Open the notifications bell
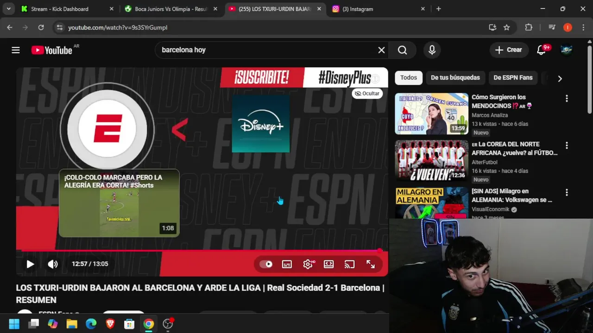The width and height of the screenshot is (593, 333). [x=541, y=50]
